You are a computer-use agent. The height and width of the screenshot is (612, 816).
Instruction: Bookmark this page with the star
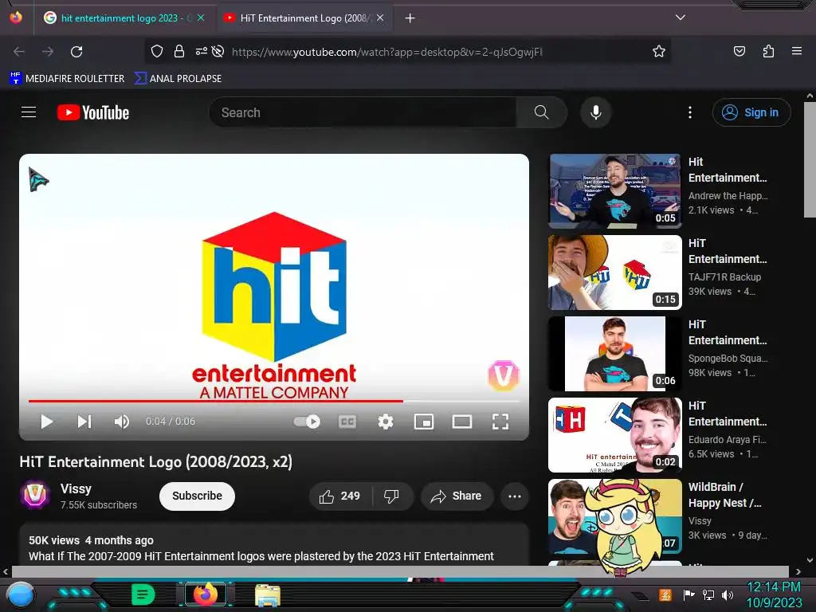click(x=659, y=51)
